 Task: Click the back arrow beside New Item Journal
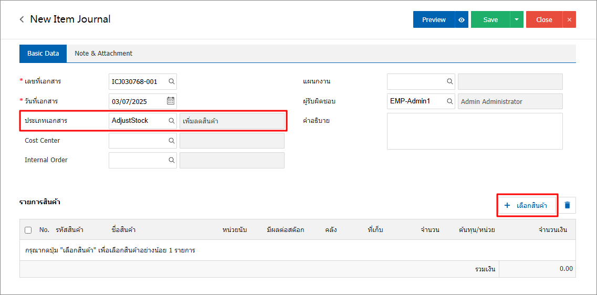click(x=22, y=19)
